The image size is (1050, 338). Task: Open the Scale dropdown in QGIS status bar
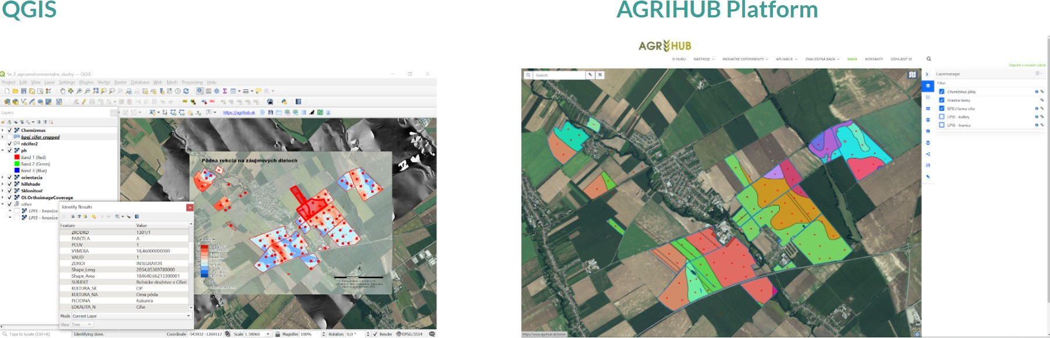pos(268,334)
